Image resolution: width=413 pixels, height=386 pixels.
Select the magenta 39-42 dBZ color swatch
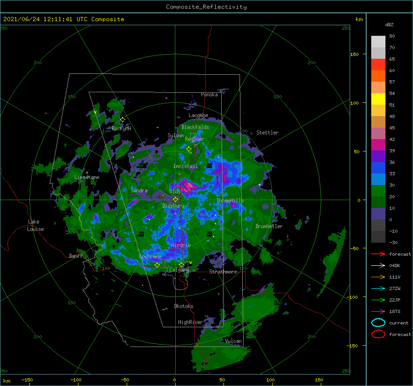378,145
